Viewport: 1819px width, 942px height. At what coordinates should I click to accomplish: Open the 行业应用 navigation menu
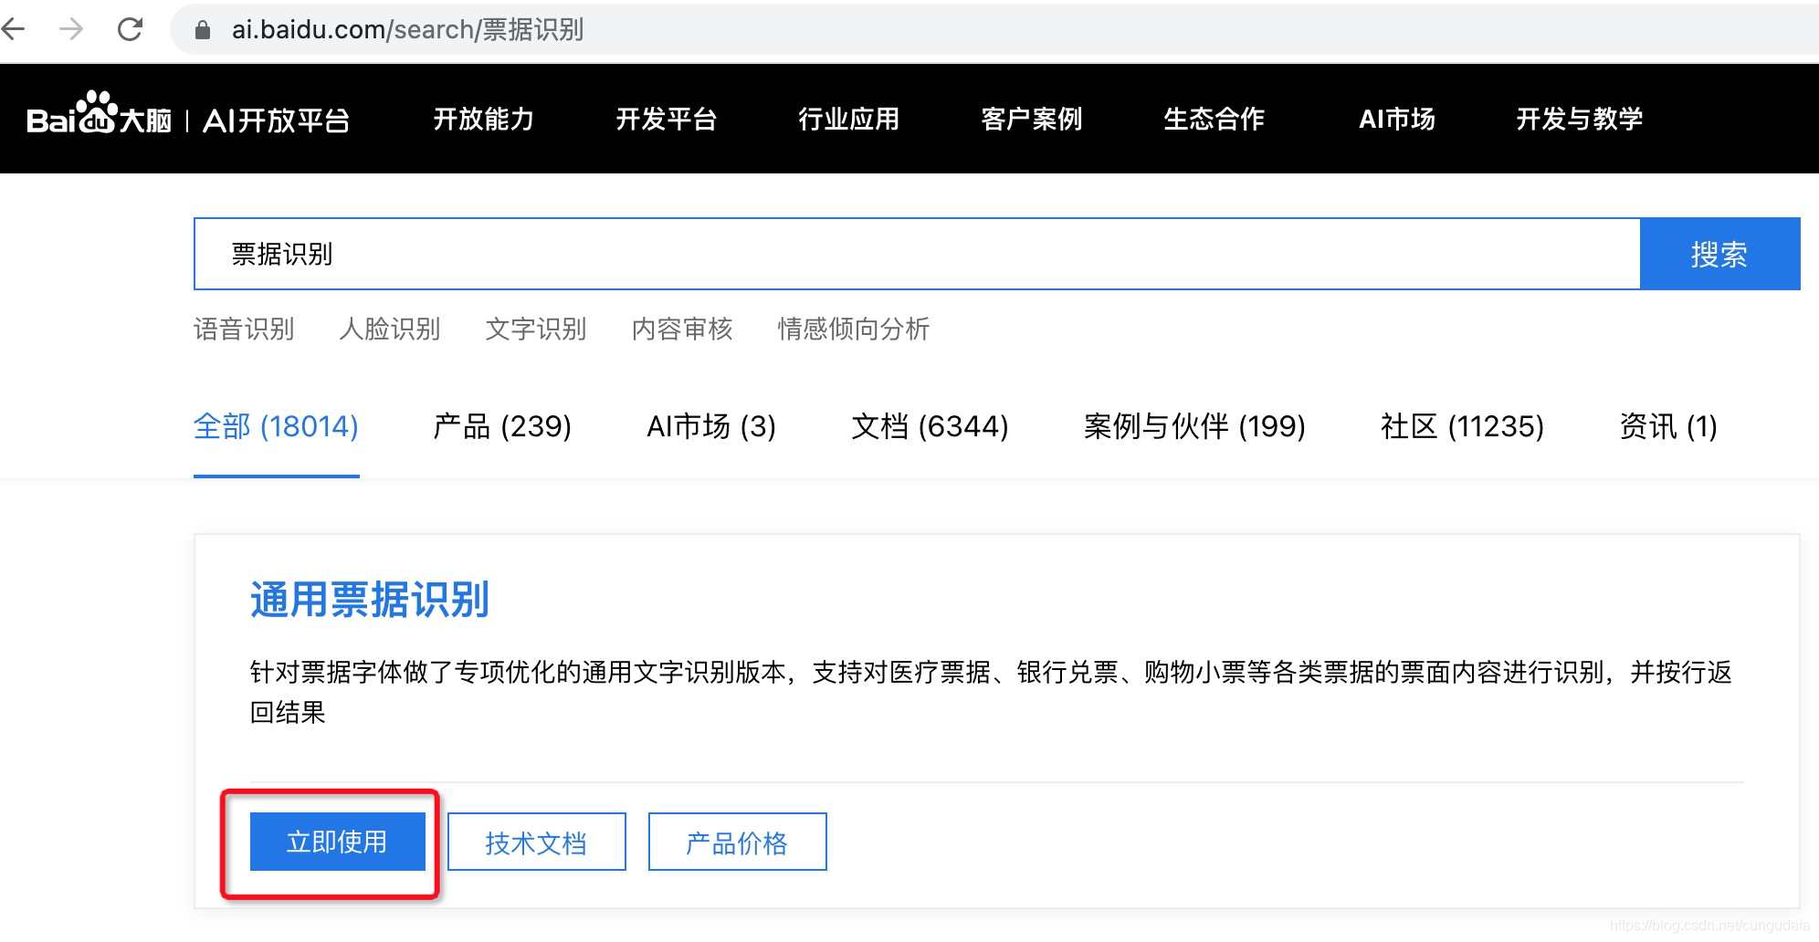pyautogui.click(x=849, y=119)
